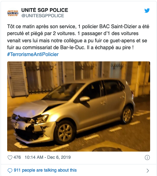
Task: View the damaged car photo
Action: tap(79, 106)
